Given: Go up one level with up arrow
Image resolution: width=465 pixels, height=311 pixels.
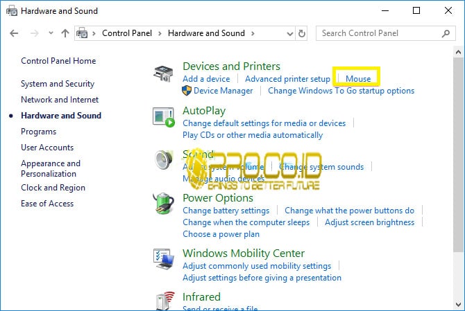Looking at the screenshot, I should (x=65, y=33).
